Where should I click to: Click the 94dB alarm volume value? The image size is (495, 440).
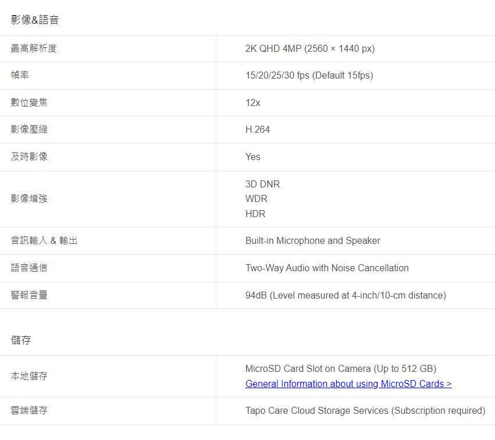click(x=346, y=295)
